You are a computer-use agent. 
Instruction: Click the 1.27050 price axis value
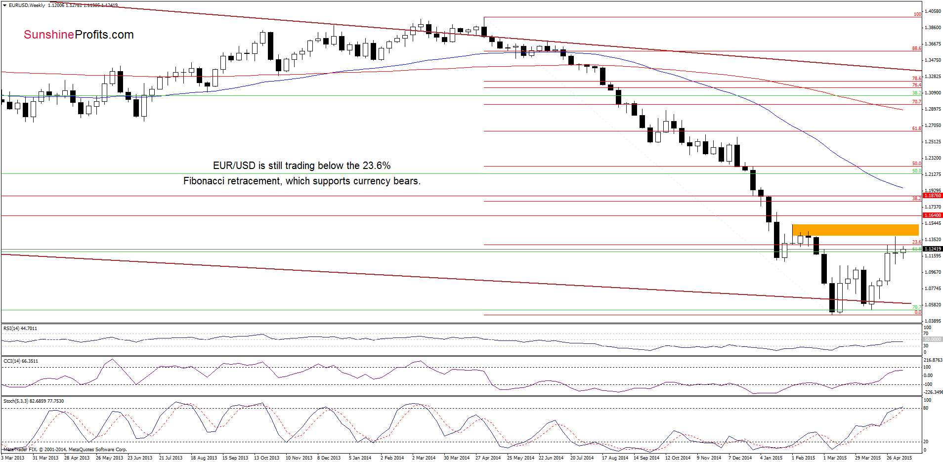tap(933, 126)
